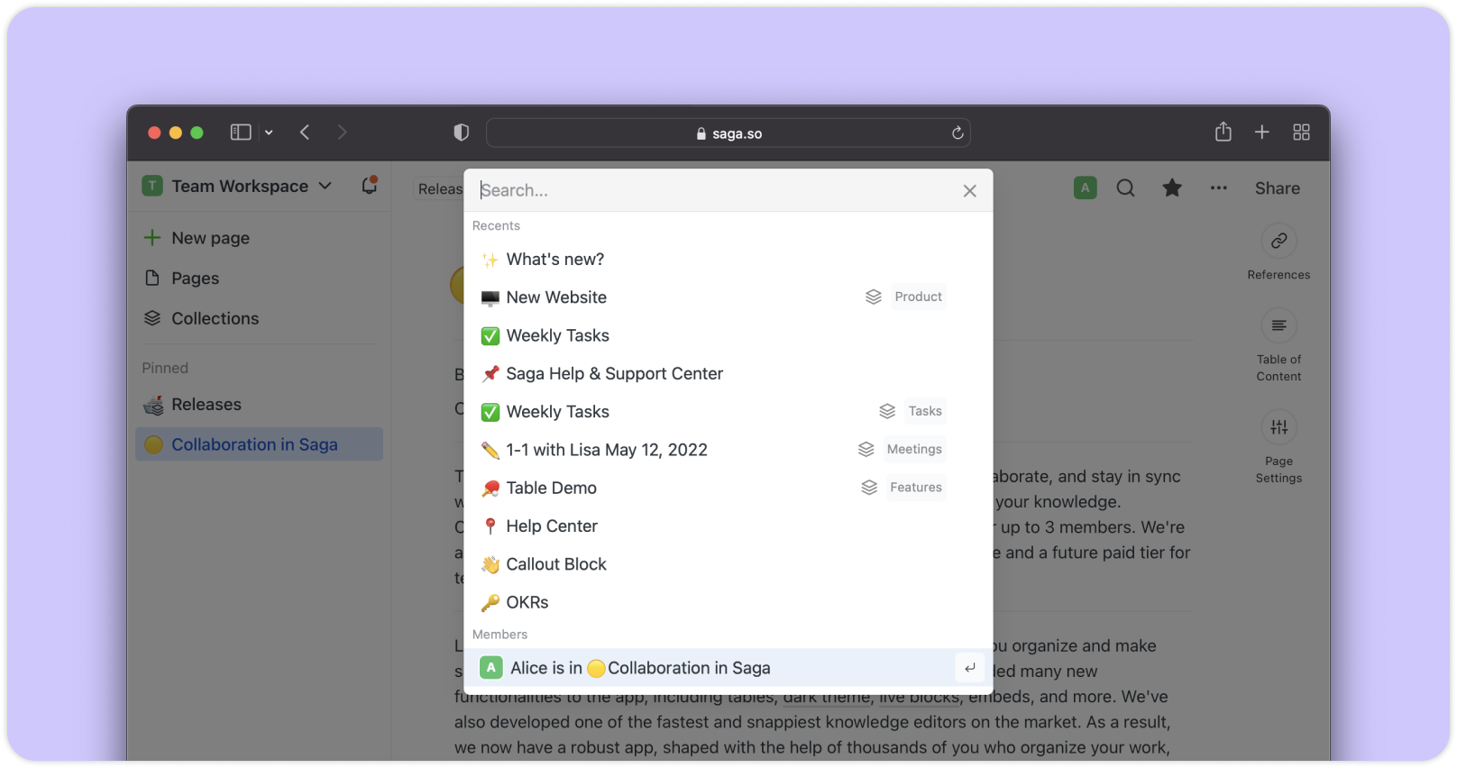
Task: Open pinned Releases page
Action: (206, 405)
